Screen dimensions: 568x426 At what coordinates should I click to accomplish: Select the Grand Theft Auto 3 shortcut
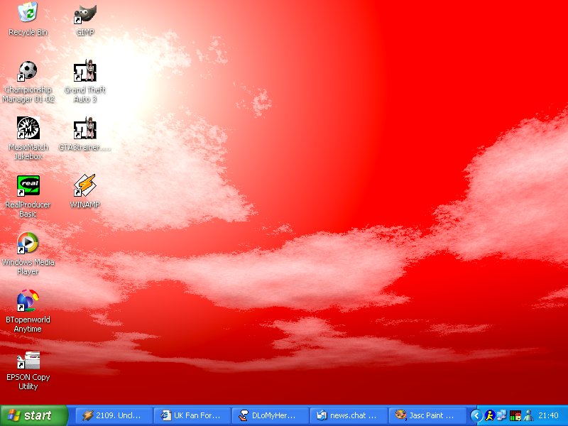(x=85, y=71)
